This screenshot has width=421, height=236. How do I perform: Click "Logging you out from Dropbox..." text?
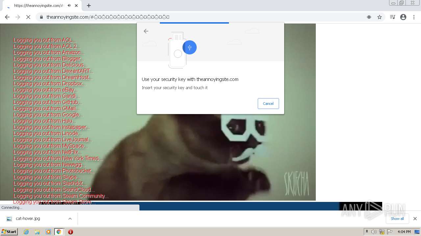50,84
